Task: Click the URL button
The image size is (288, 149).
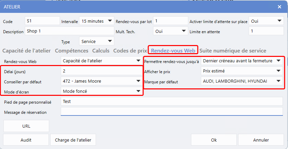Action: tap(26, 126)
